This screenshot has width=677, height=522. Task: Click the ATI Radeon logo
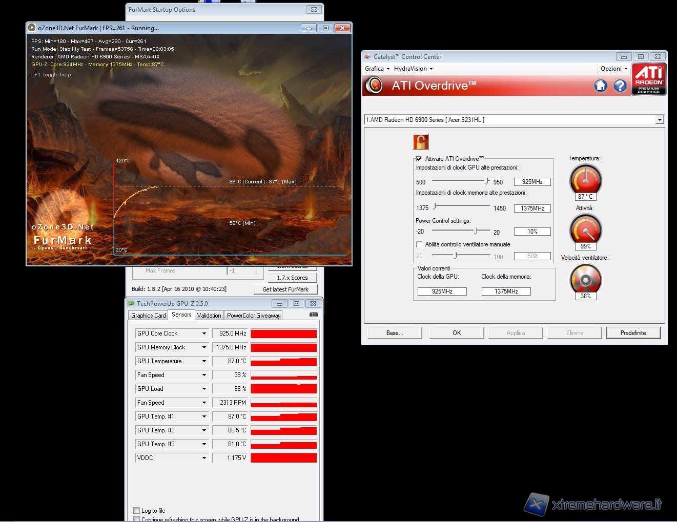(649, 79)
